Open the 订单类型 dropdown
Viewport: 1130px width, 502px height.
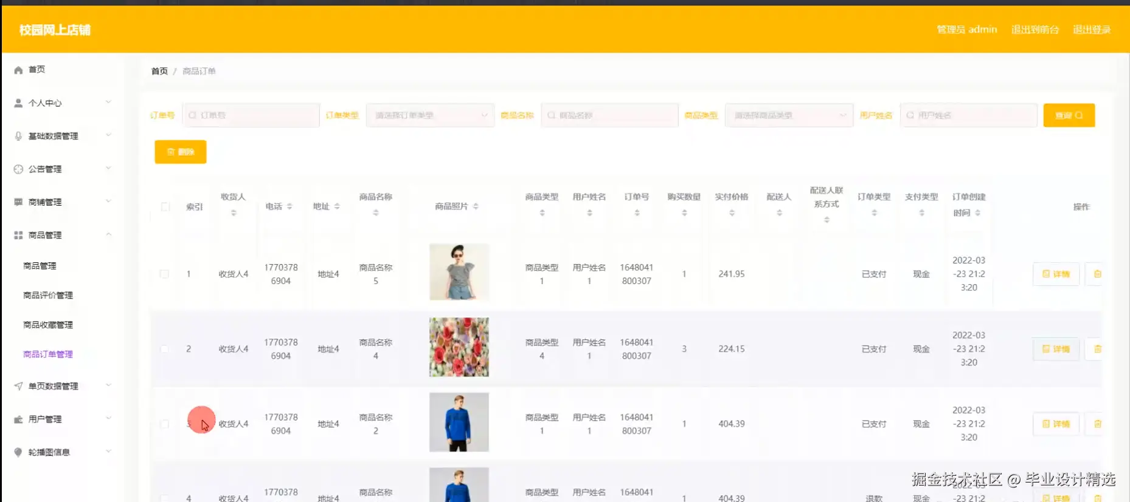(x=430, y=115)
